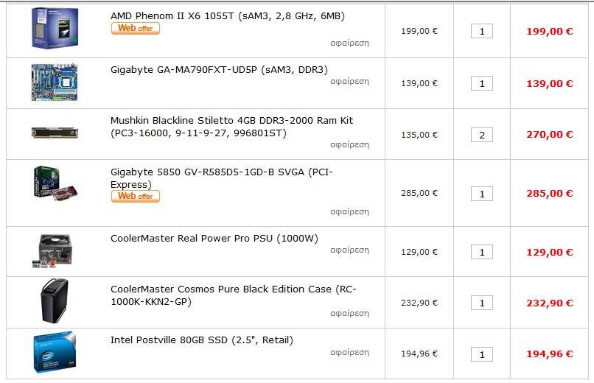Click the Web offer badge under Gigabyte 5850
Viewport: 594px width, 383px height.
click(x=136, y=196)
